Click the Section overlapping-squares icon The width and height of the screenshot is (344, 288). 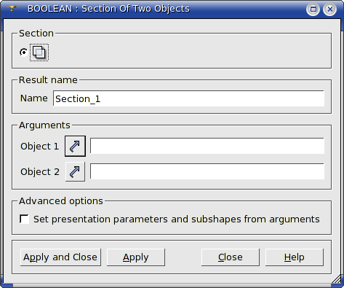(39, 52)
